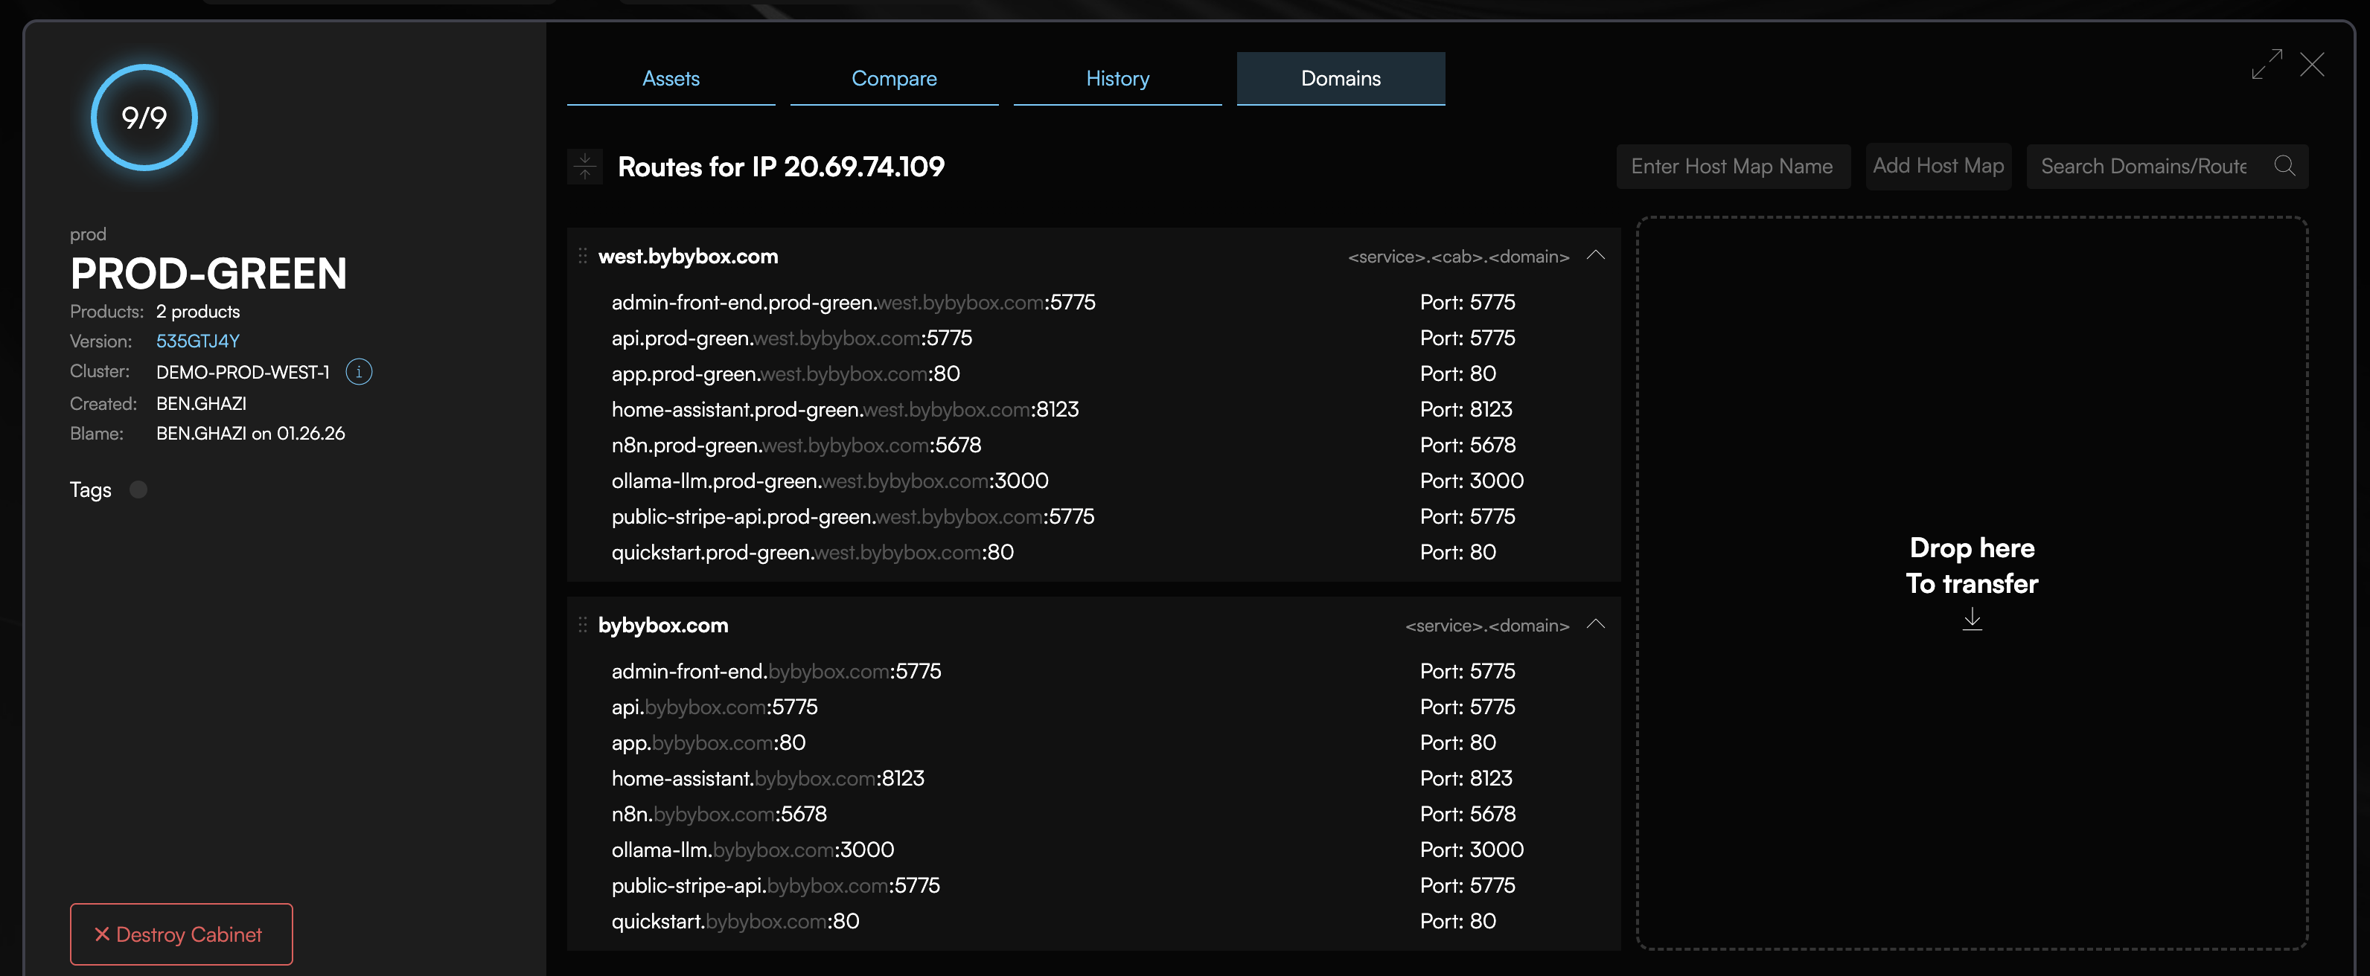Switch to the Assets tab
This screenshot has width=2370, height=976.
[671, 78]
